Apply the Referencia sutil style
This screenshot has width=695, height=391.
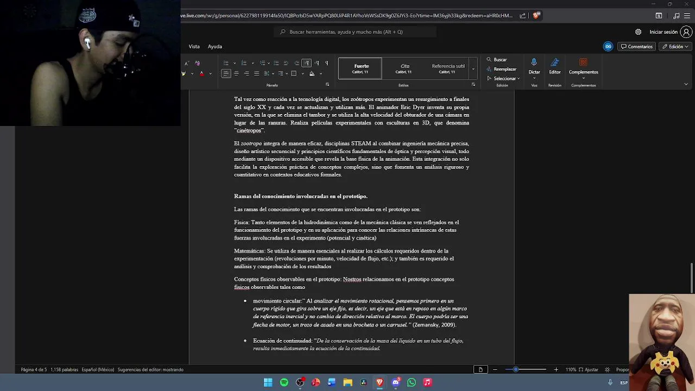point(448,68)
